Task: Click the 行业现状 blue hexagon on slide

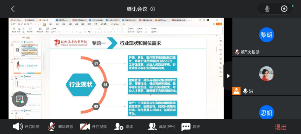Action: (x=81, y=84)
